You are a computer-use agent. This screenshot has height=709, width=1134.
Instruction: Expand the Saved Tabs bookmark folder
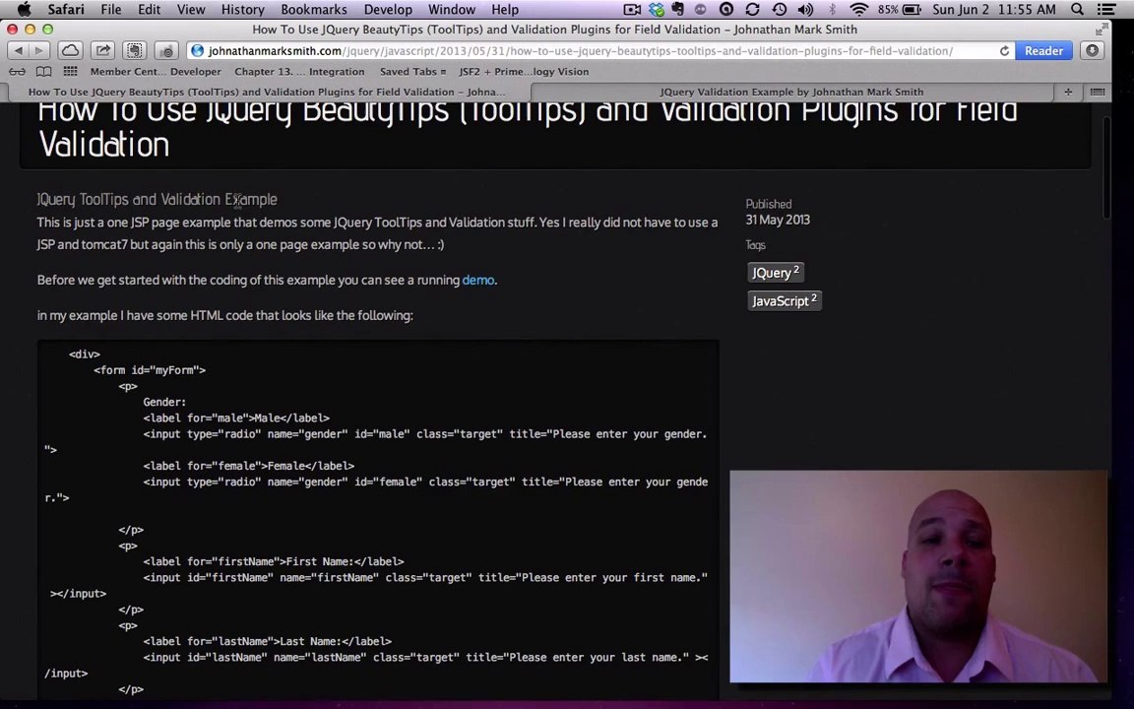[x=413, y=72]
